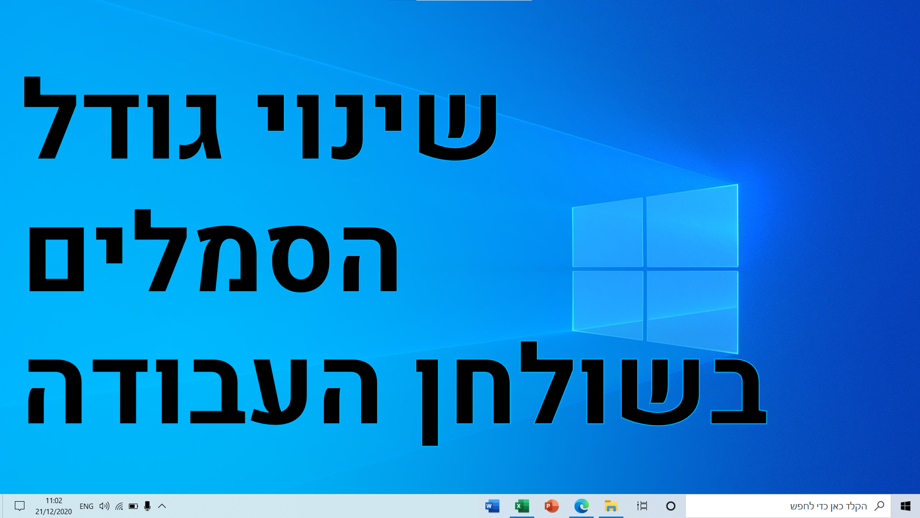Open PowerPoint from the taskbar
This screenshot has height=518, width=920.
tap(552, 506)
